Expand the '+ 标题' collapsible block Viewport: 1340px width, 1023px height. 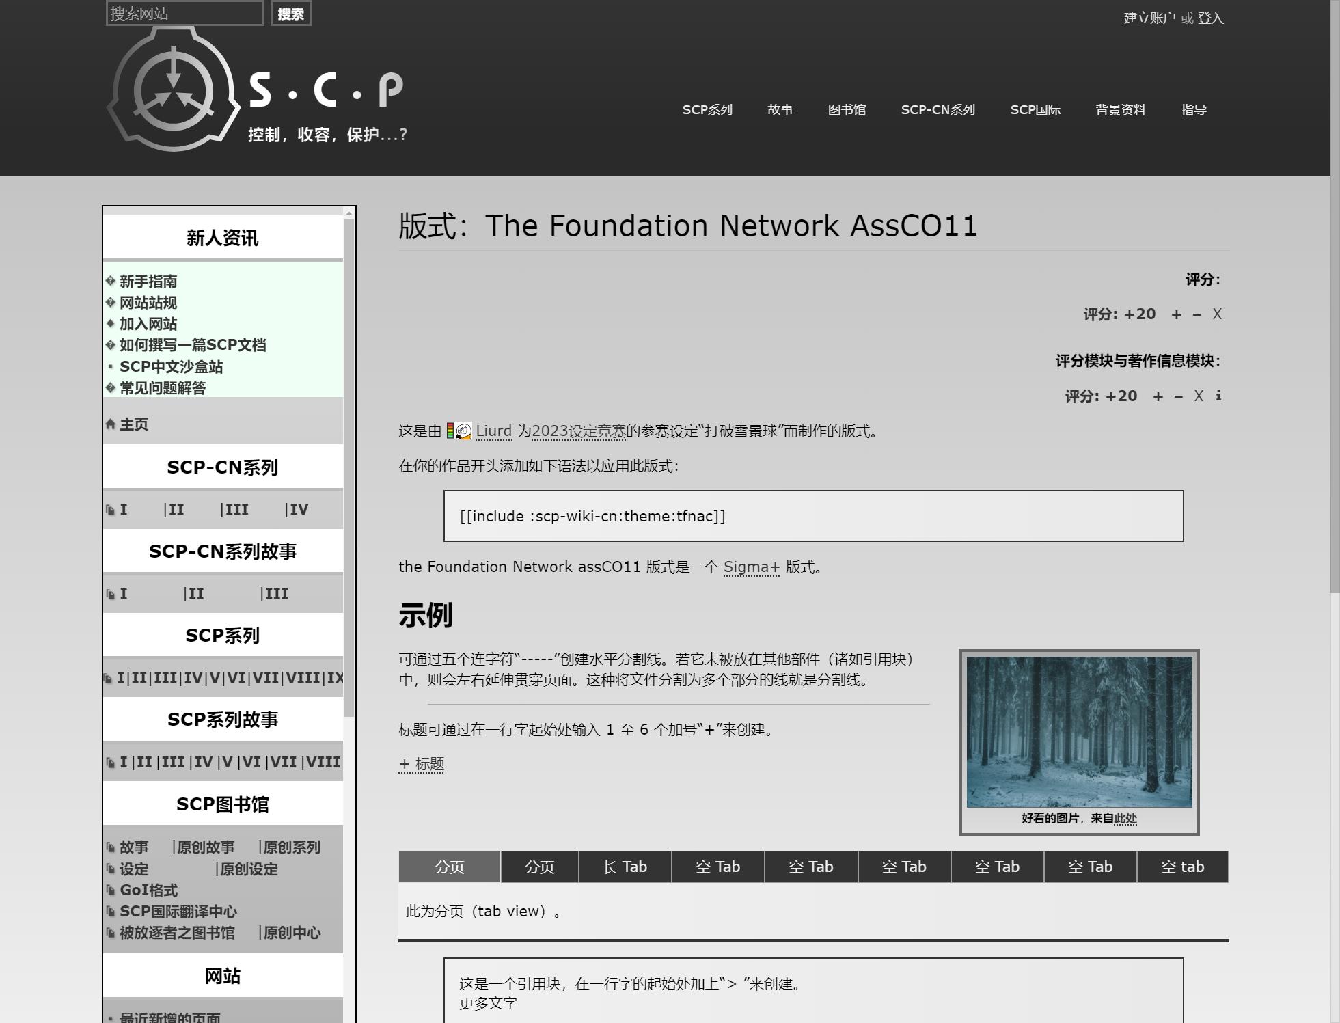(x=422, y=764)
